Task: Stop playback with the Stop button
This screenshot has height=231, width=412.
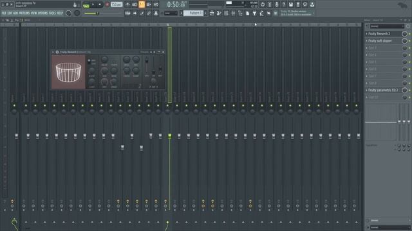Action: point(100,4)
